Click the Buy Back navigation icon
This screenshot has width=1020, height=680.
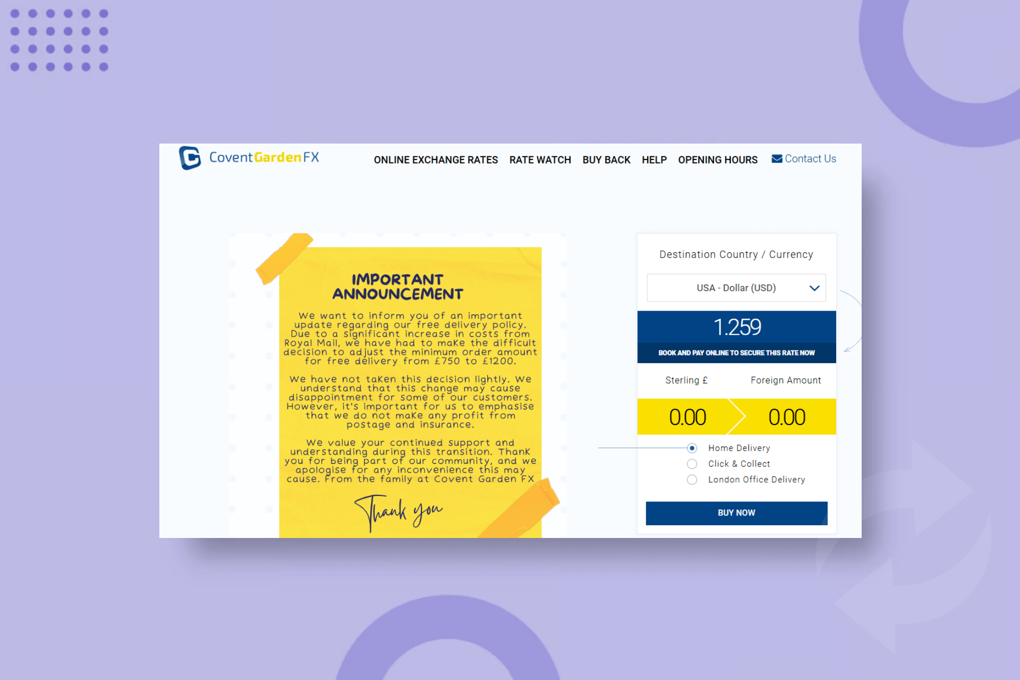coord(607,158)
